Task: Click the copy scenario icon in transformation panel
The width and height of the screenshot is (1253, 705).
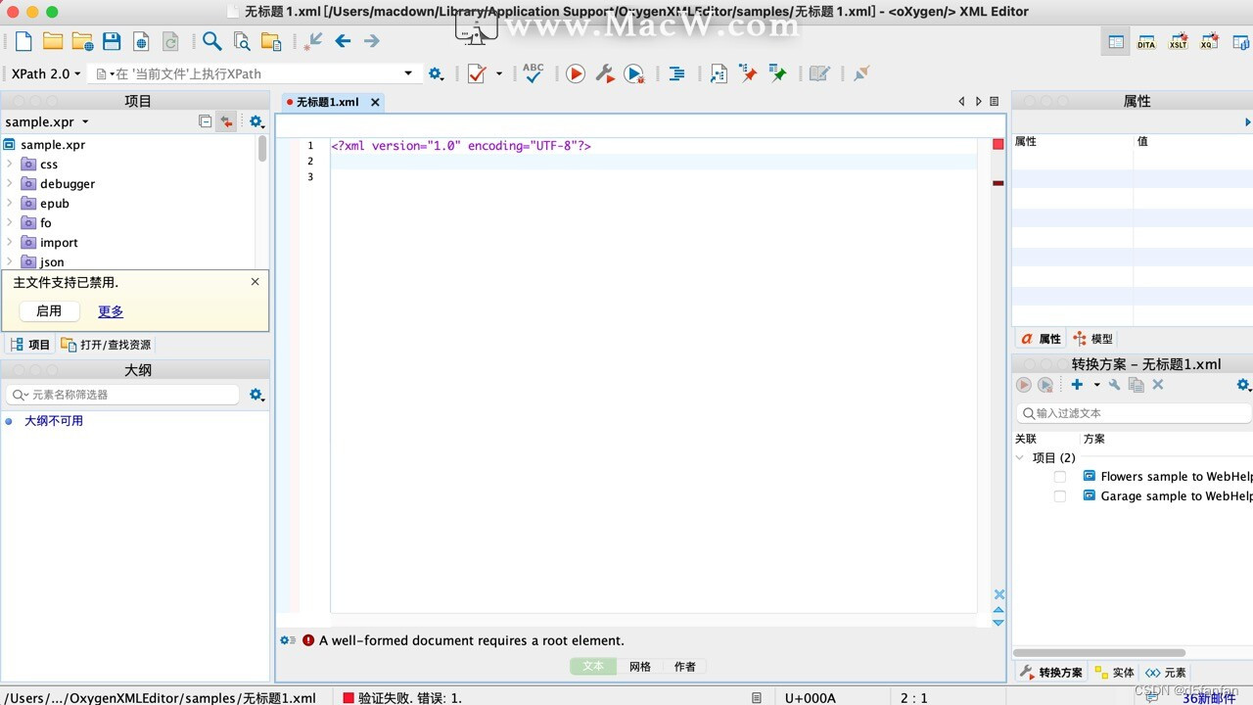Action: click(1137, 384)
